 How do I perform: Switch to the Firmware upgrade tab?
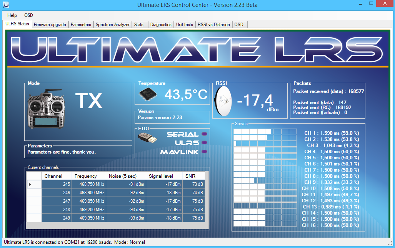[x=50, y=25]
